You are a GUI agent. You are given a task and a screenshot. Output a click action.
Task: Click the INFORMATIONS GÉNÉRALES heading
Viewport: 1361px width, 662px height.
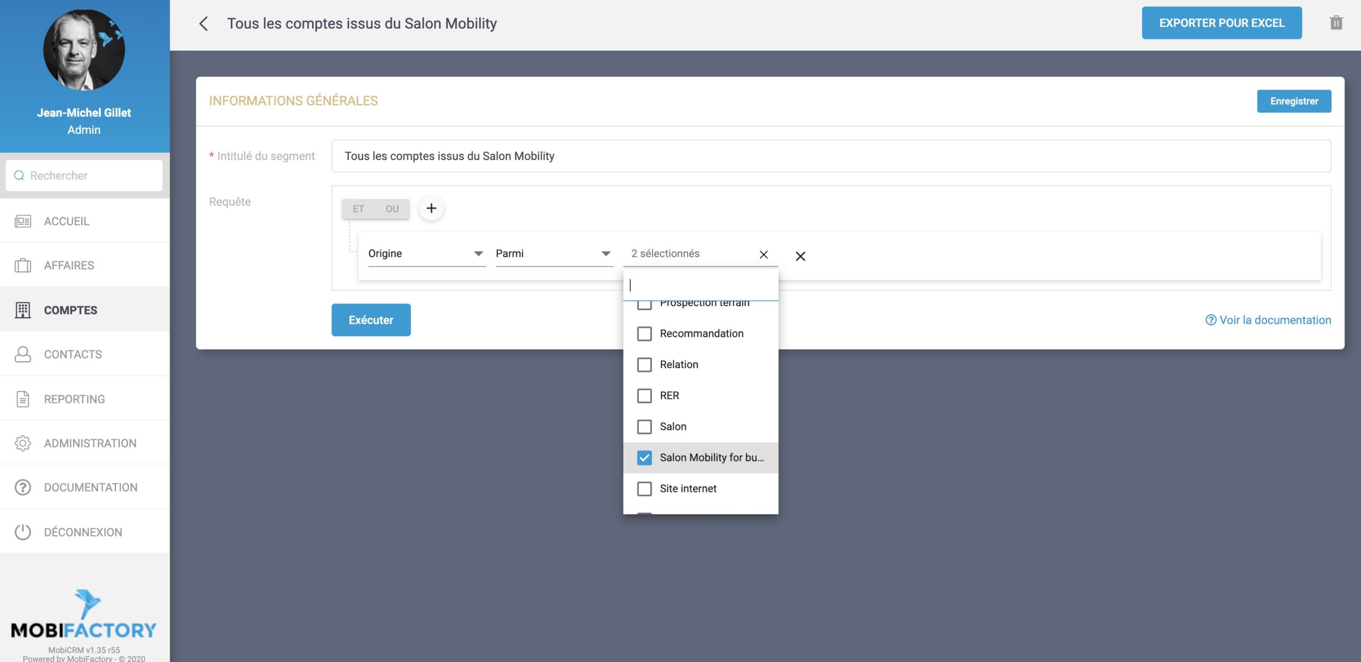(293, 101)
